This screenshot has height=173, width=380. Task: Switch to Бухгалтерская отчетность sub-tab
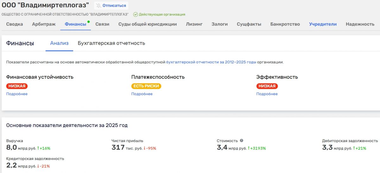(x=111, y=43)
